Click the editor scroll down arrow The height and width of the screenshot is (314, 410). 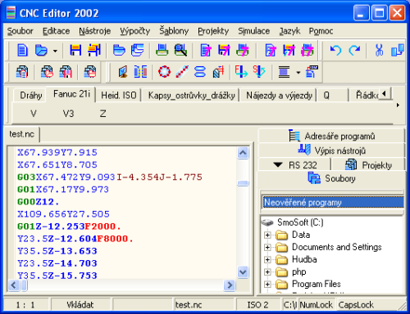243,272
